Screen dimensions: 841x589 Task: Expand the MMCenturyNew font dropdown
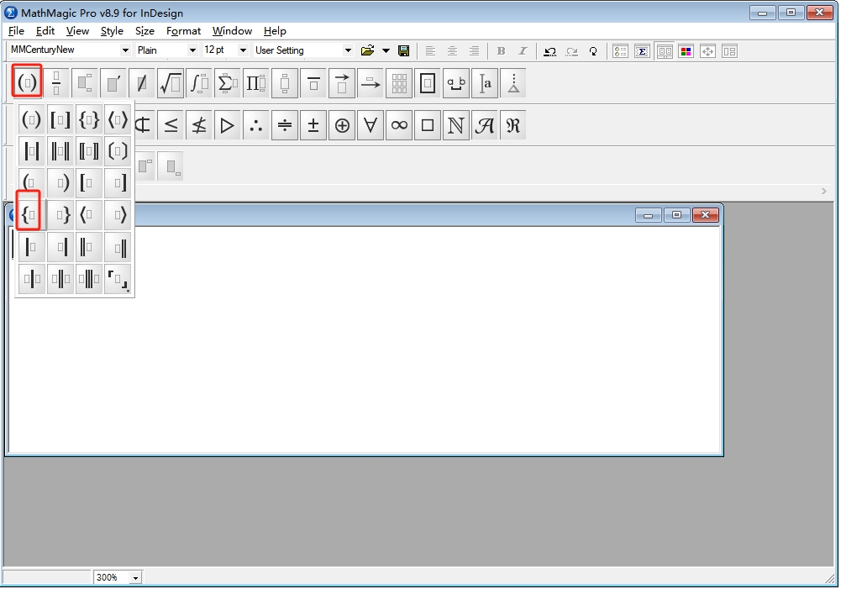(x=126, y=50)
